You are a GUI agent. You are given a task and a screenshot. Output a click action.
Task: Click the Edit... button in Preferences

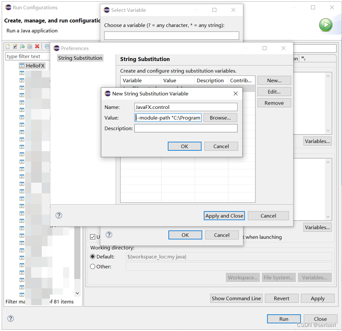[x=274, y=92]
